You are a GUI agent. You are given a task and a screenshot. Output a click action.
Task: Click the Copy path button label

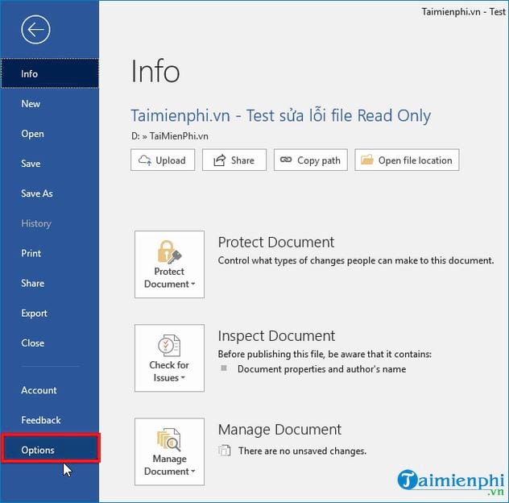click(x=319, y=160)
